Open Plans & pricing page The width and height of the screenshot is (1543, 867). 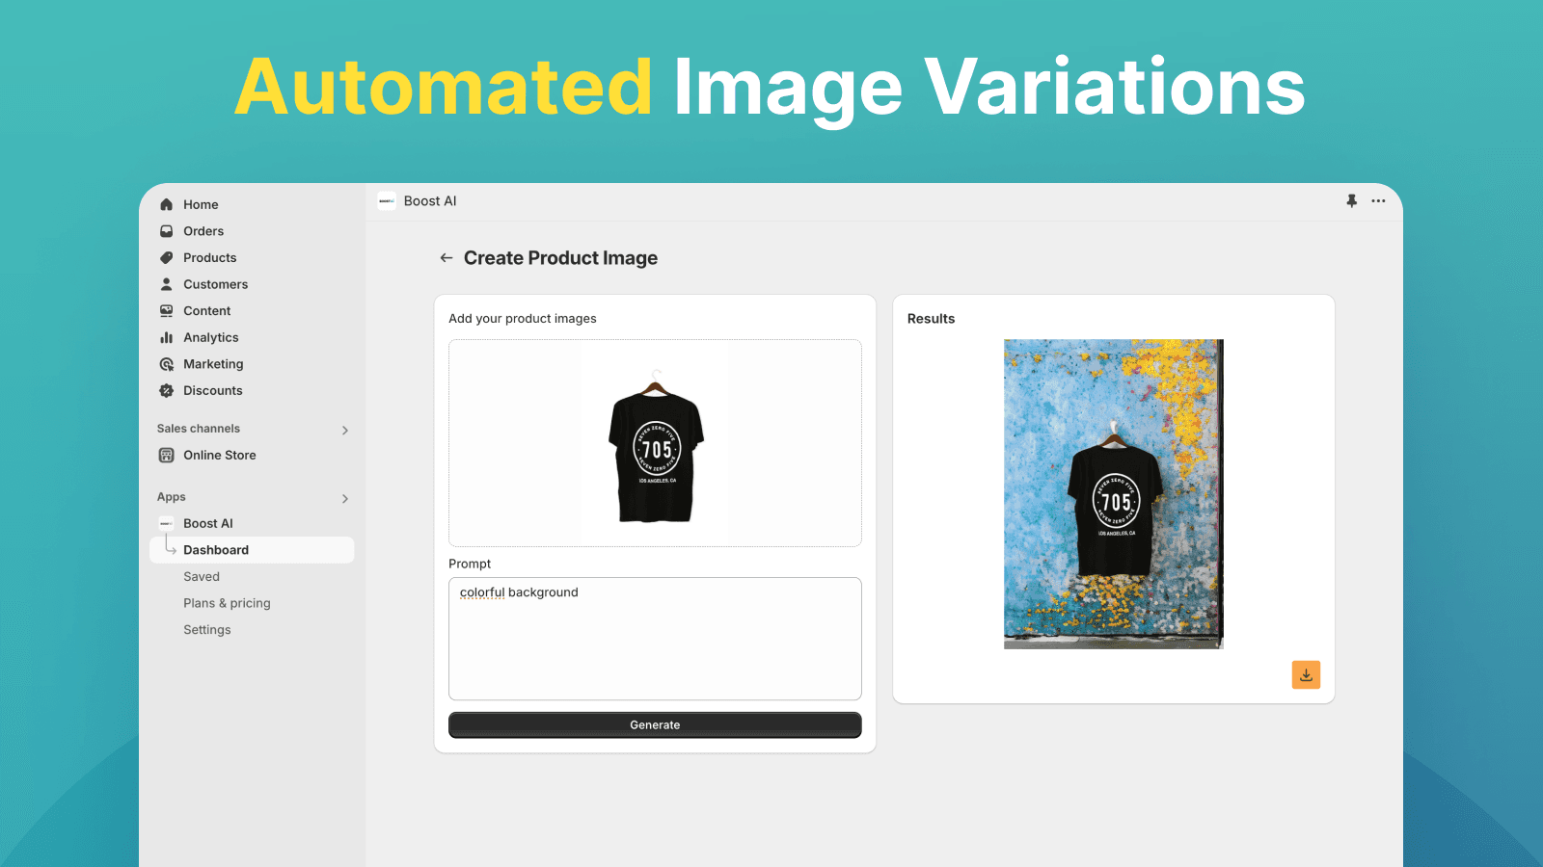[227, 603]
